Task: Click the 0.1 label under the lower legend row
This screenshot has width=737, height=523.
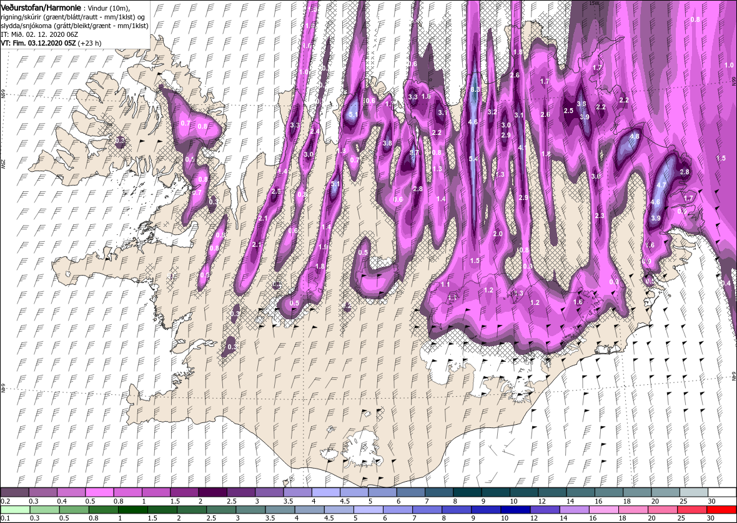Action: click(5, 518)
